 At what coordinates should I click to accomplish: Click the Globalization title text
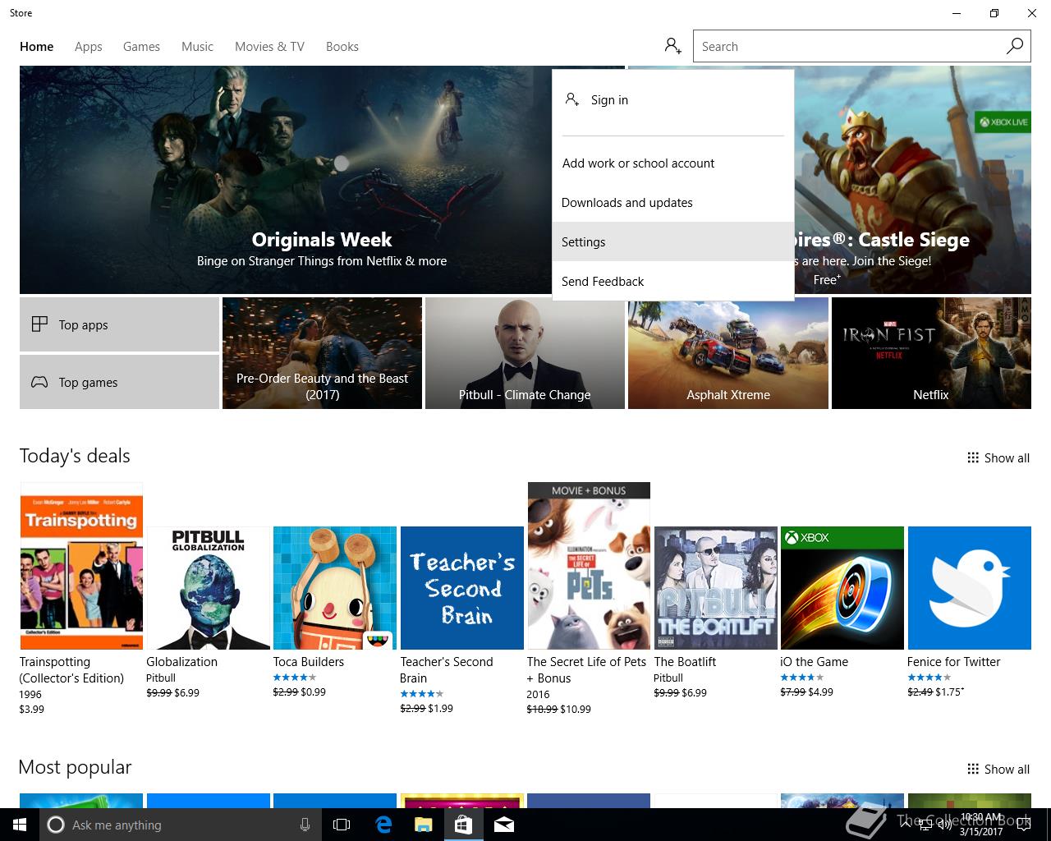tap(182, 662)
